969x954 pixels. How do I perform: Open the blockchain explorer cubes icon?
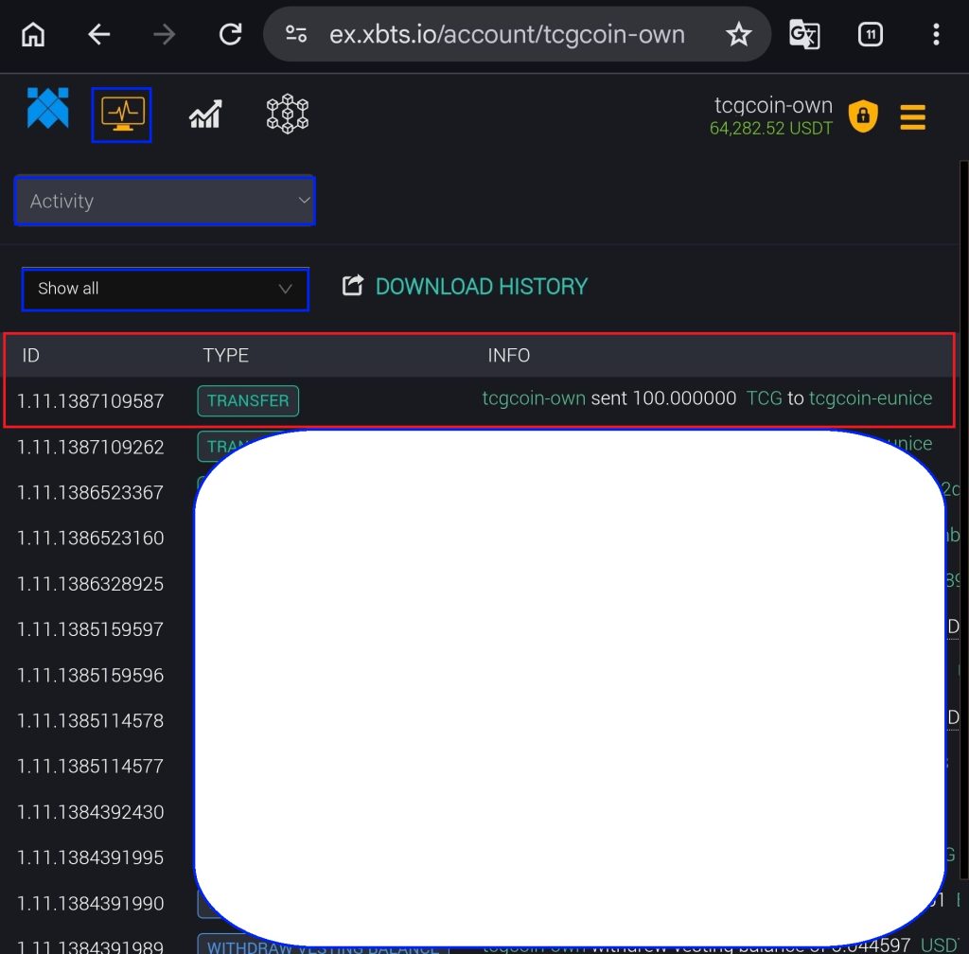(x=288, y=115)
